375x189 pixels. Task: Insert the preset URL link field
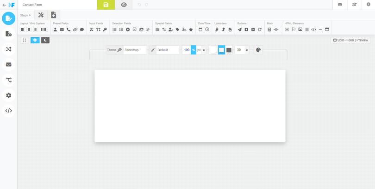click(75, 30)
